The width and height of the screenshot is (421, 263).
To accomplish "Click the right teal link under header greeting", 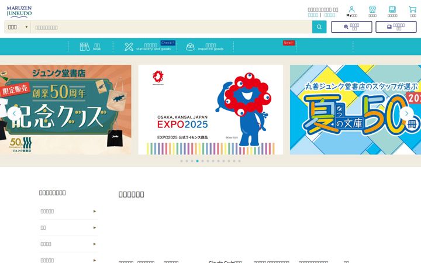I will [x=330, y=15].
